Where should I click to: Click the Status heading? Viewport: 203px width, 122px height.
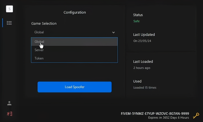[x=138, y=15]
